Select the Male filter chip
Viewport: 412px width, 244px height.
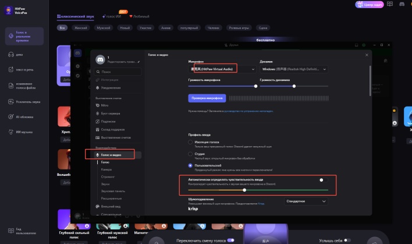104,27
